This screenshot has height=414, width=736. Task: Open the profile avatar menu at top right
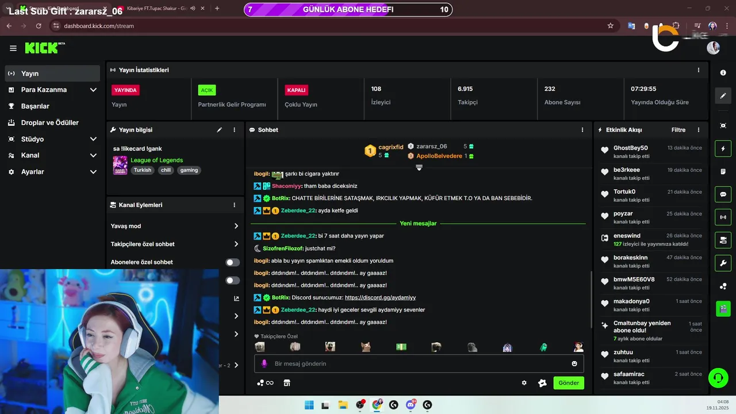pyautogui.click(x=714, y=48)
